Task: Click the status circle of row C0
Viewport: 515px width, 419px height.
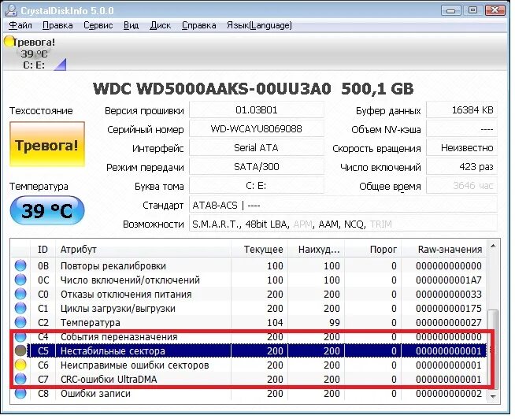Action: tap(20, 294)
